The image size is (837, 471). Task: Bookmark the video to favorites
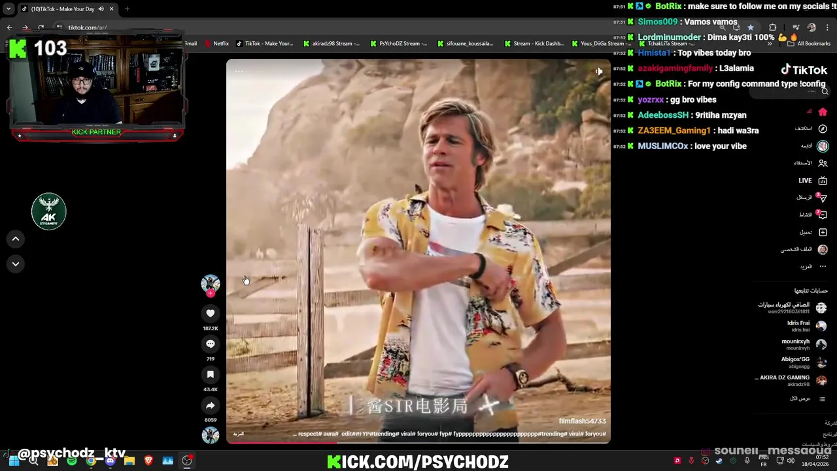[210, 374]
